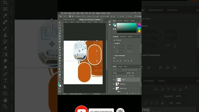Hide the Ellipse 1 copy layer
The width and height of the screenshot is (199, 112).
tap(114, 88)
